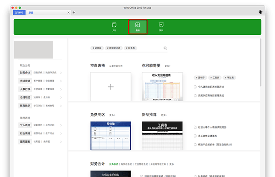This screenshot has height=177, width=275.
Task: Click the search magnifier icon
Action: click(165, 48)
